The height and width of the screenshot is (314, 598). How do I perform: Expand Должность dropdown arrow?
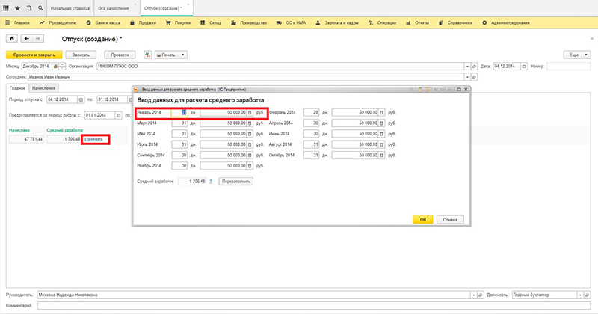click(x=581, y=295)
